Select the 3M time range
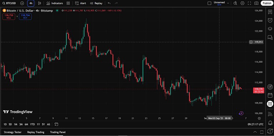 click(x=21, y=124)
